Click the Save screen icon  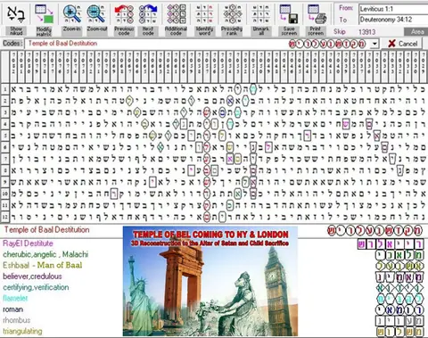click(x=289, y=14)
